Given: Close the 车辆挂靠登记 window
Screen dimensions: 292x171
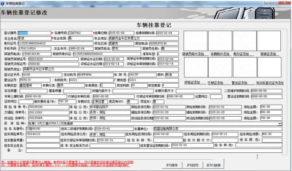Looking at the screenshot, I should coord(285,3).
